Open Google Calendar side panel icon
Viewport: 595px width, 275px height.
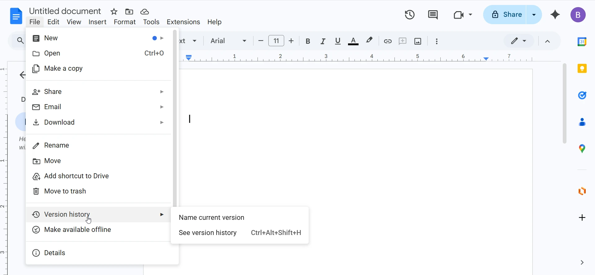(582, 42)
